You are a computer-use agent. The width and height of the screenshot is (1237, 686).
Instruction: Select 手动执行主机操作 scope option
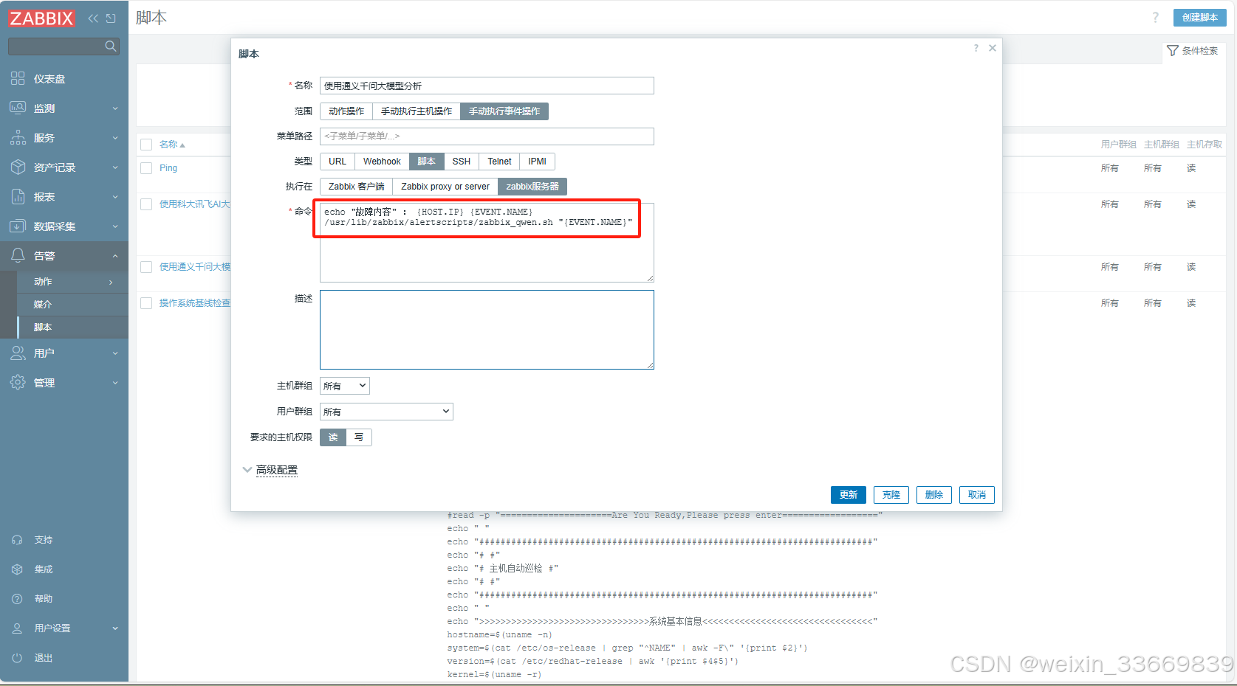(x=417, y=111)
